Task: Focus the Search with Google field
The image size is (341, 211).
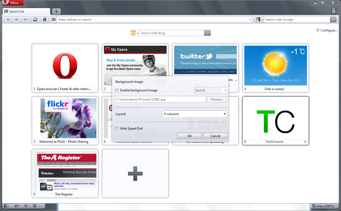Action: pos(297,20)
